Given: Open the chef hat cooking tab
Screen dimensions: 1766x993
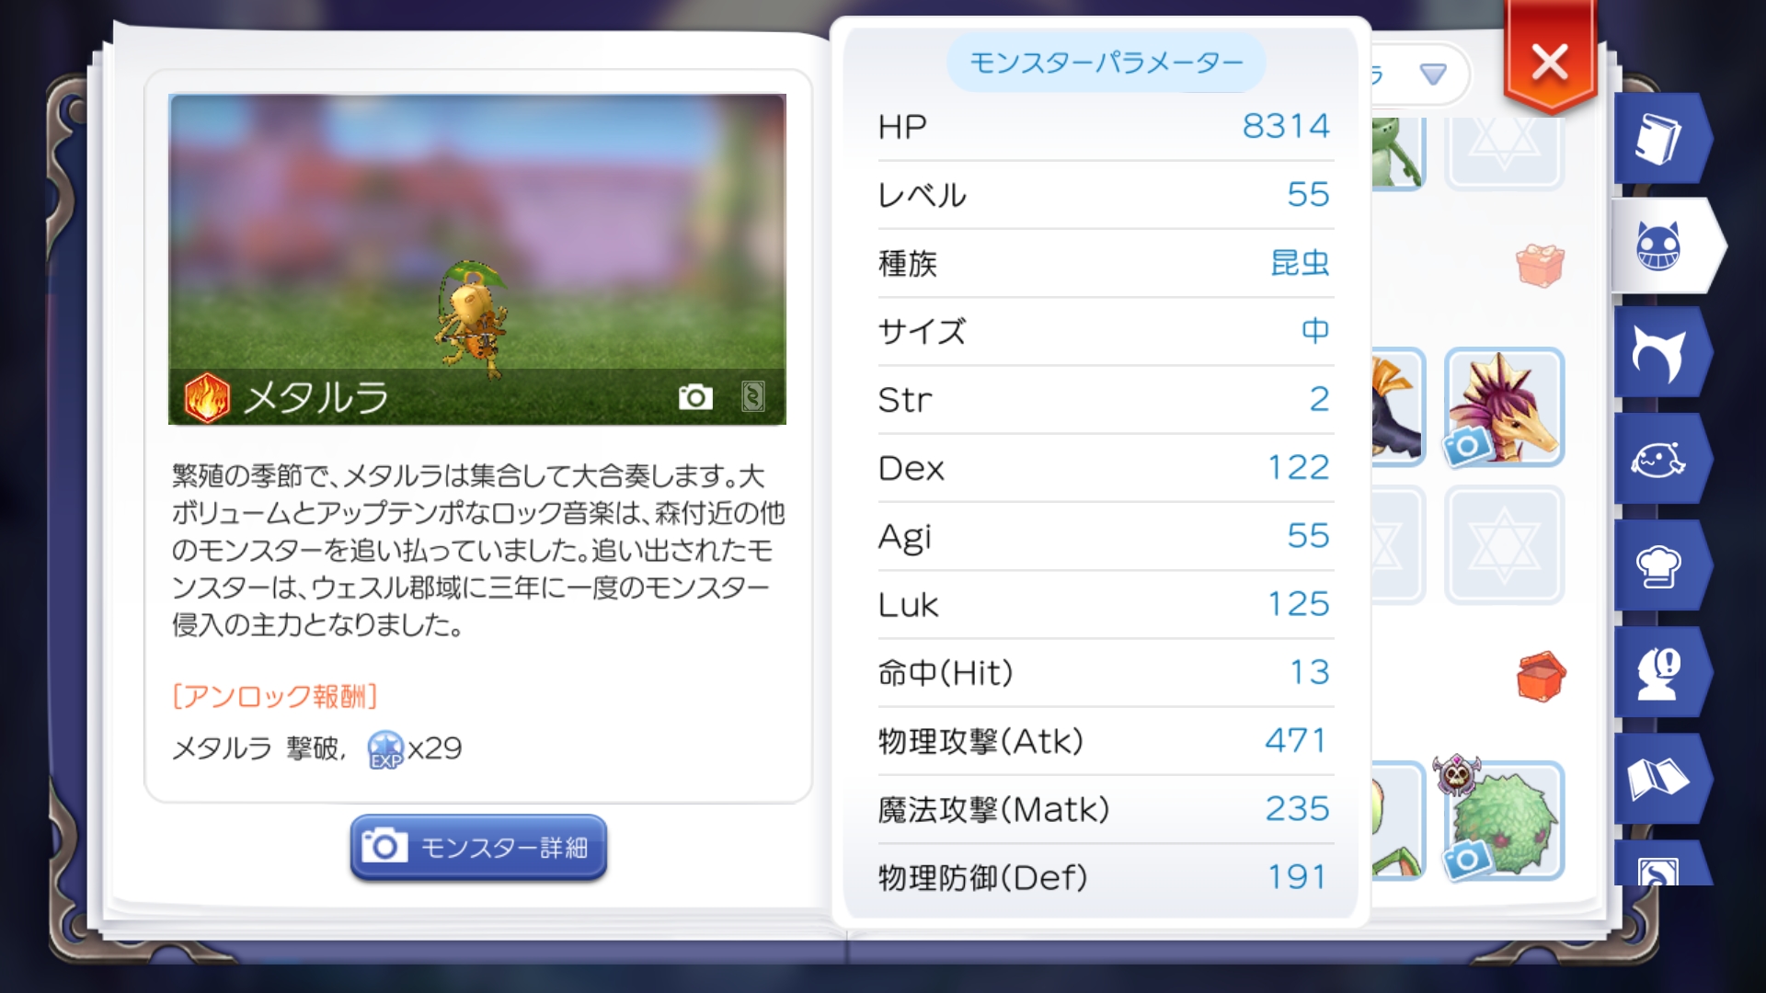Looking at the screenshot, I should click(1657, 566).
